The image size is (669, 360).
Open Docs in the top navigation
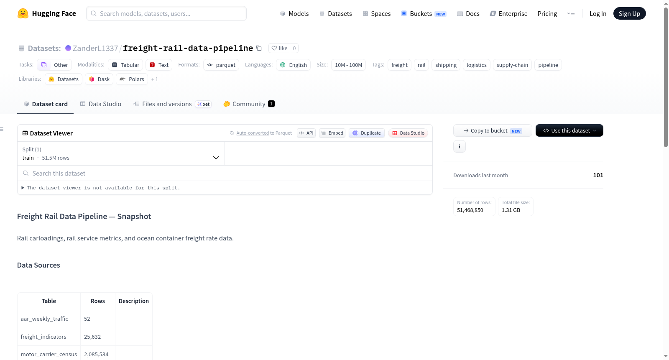pos(468,13)
